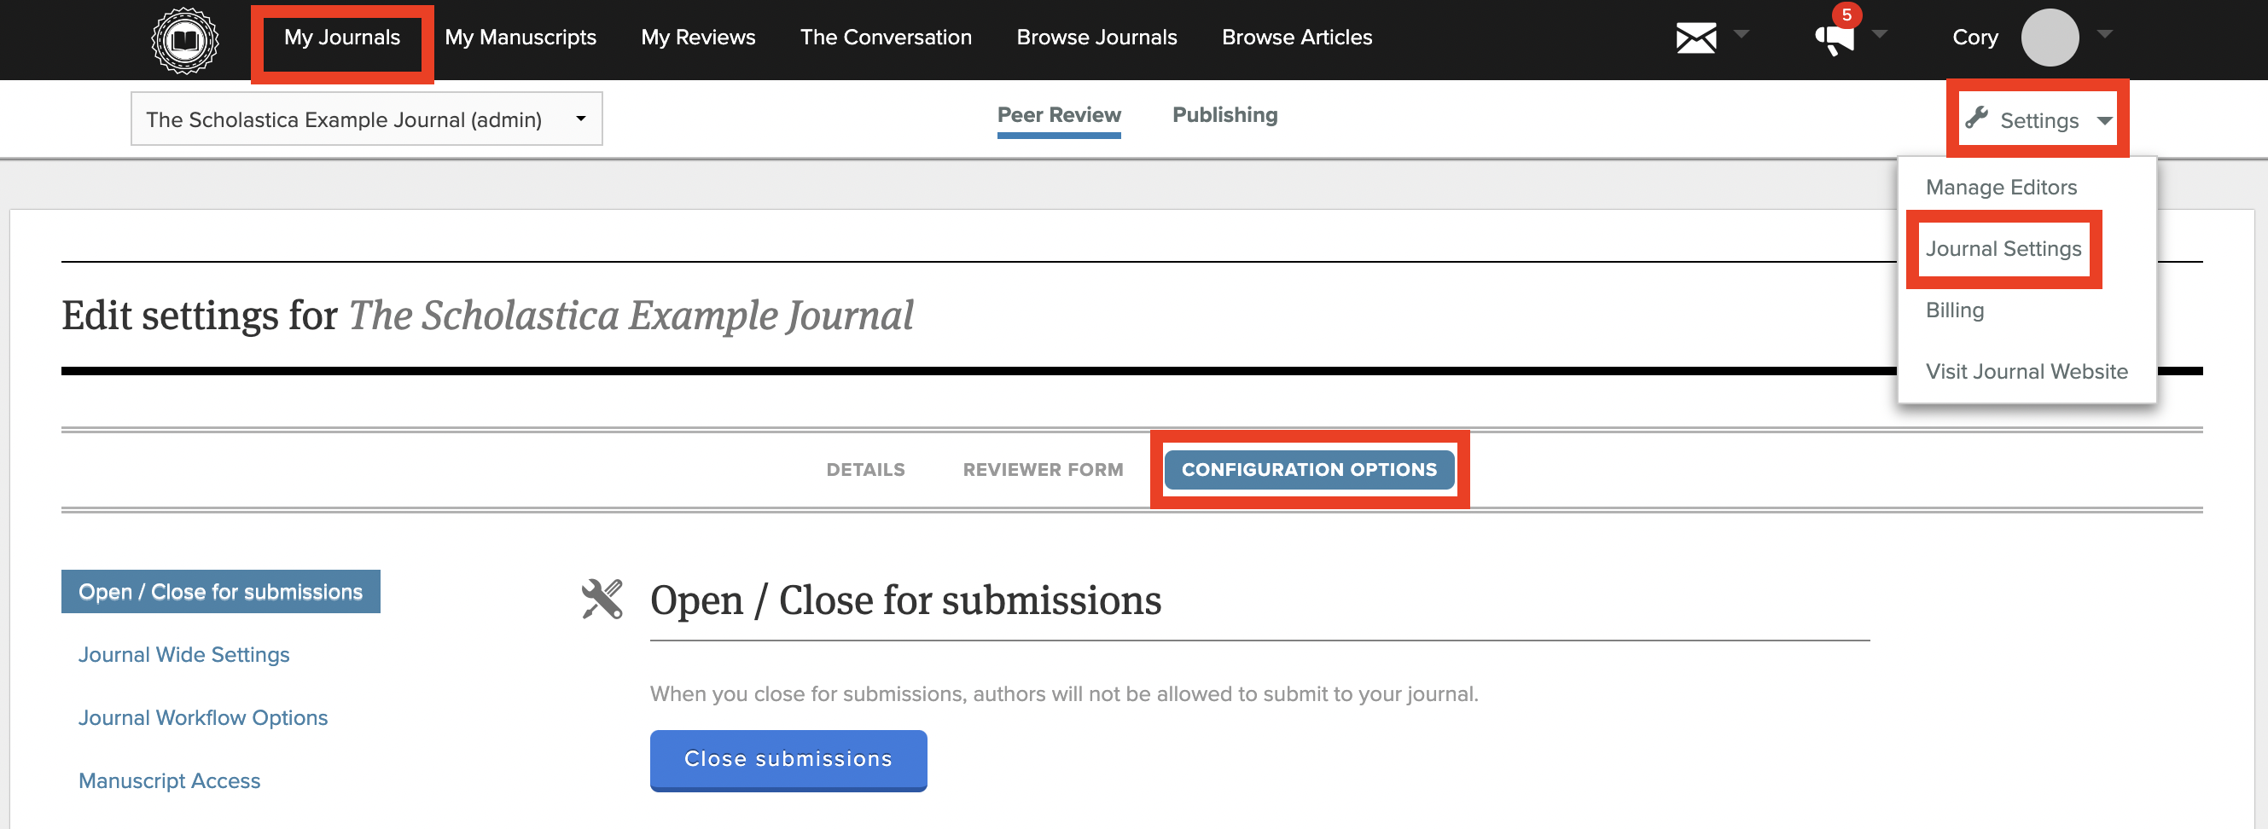
Task: Open My Manuscripts
Action: tap(520, 37)
